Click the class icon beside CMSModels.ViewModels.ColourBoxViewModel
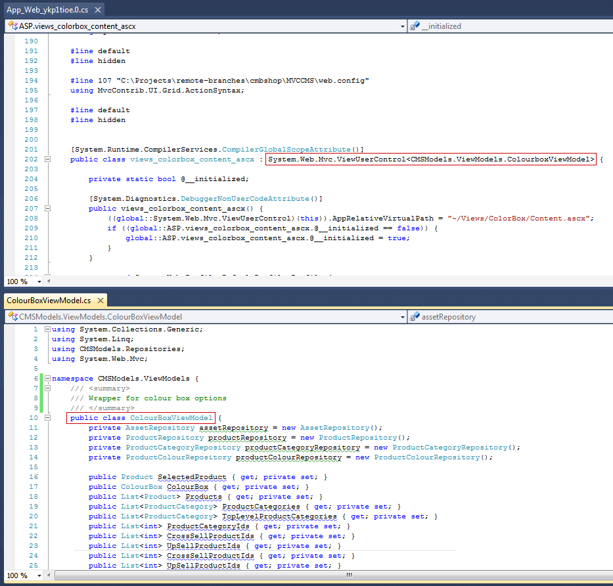 coord(13,316)
